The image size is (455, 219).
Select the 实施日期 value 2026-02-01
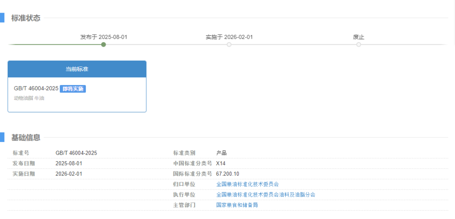click(x=69, y=174)
